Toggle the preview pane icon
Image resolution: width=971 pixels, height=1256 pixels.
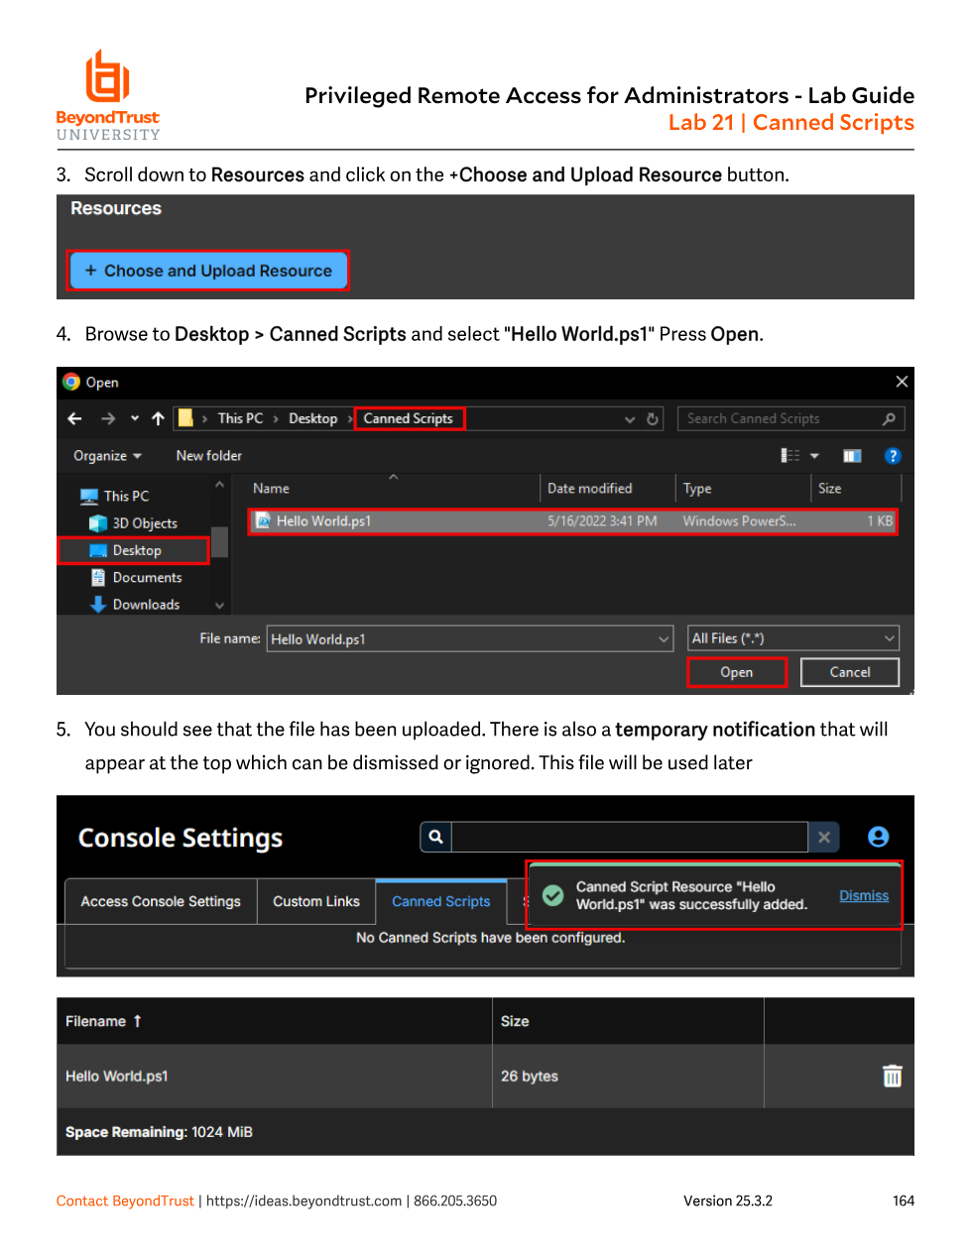pyautogui.click(x=852, y=456)
